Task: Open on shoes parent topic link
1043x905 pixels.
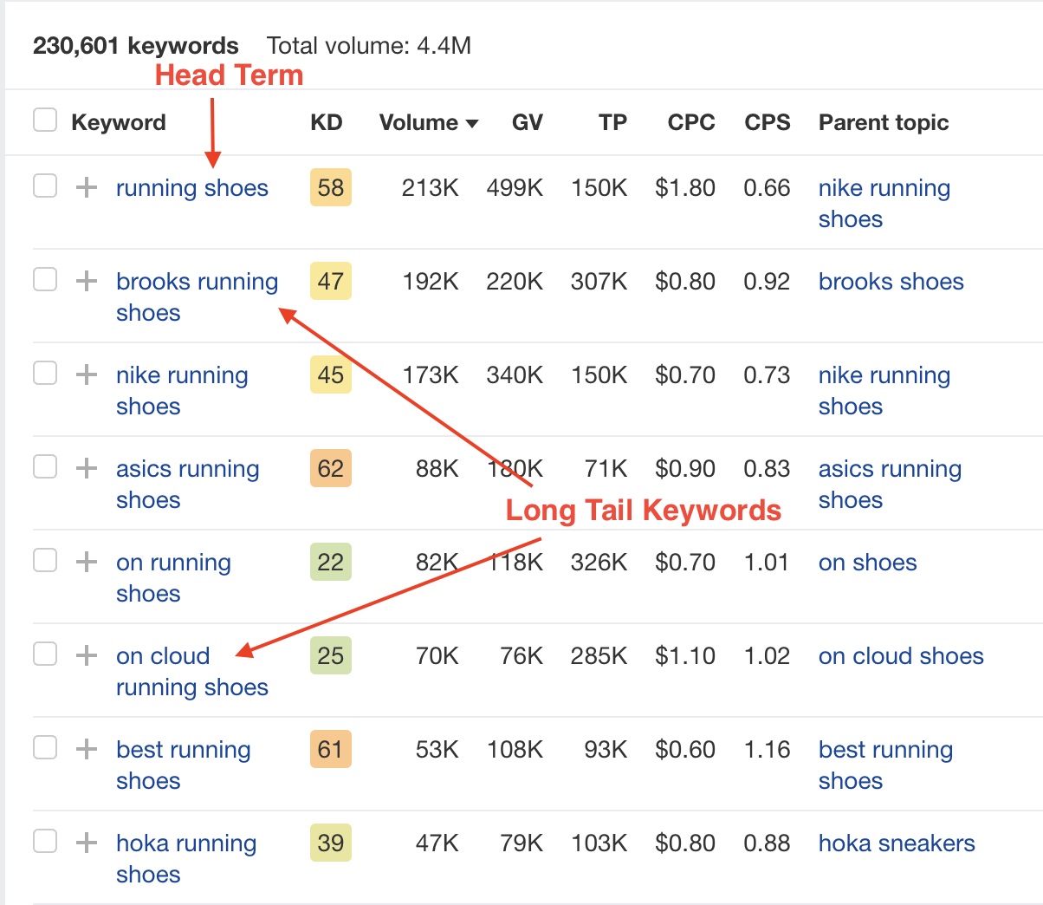Action: pyautogui.click(x=868, y=563)
